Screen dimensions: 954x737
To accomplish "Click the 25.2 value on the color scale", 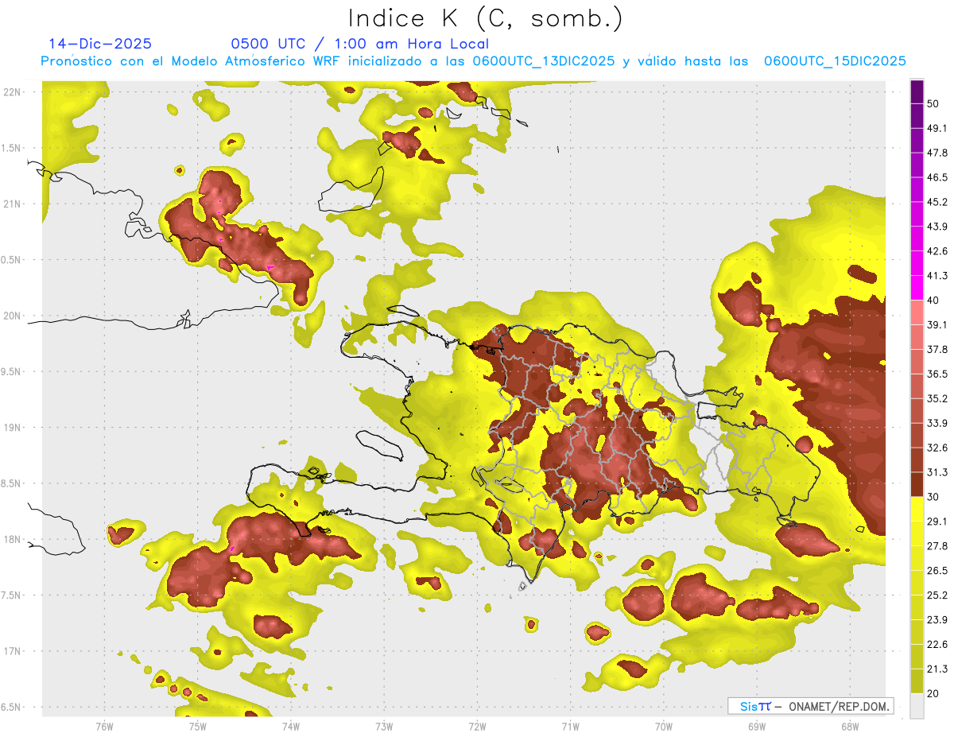I will tap(938, 595).
